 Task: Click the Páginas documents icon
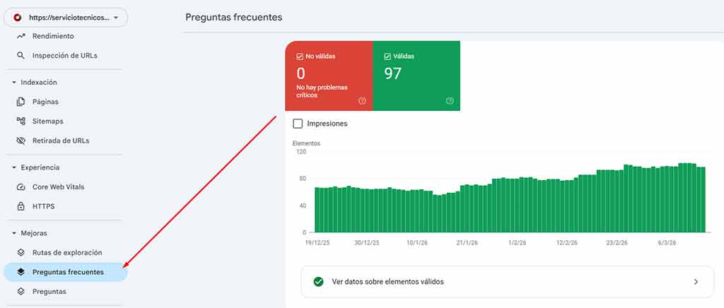[21, 102]
